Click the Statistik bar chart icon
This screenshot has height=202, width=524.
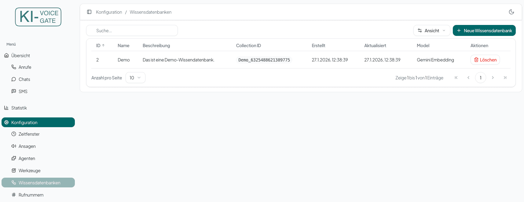coord(6,108)
